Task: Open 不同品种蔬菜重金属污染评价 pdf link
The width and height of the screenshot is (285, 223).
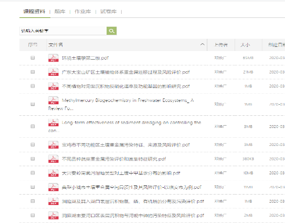Action: (114, 159)
